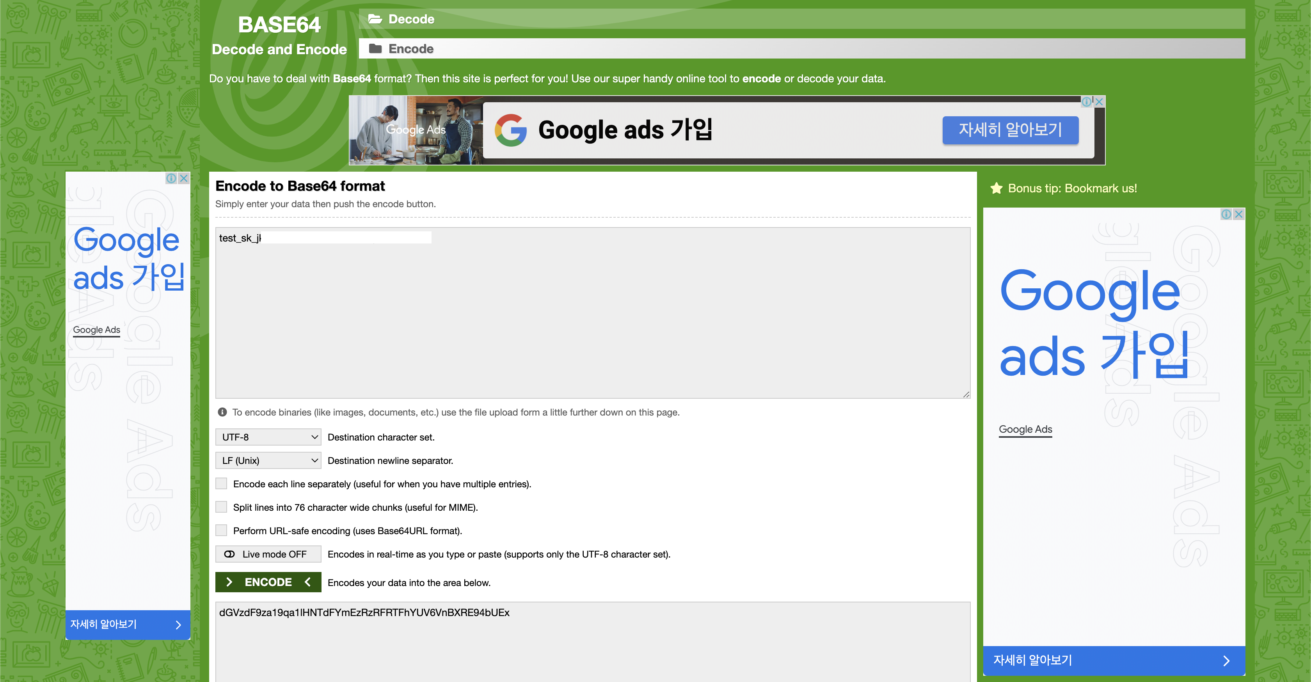The width and height of the screenshot is (1311, 682).
Task: Click inside the input text area
Action: coord(593,313)
